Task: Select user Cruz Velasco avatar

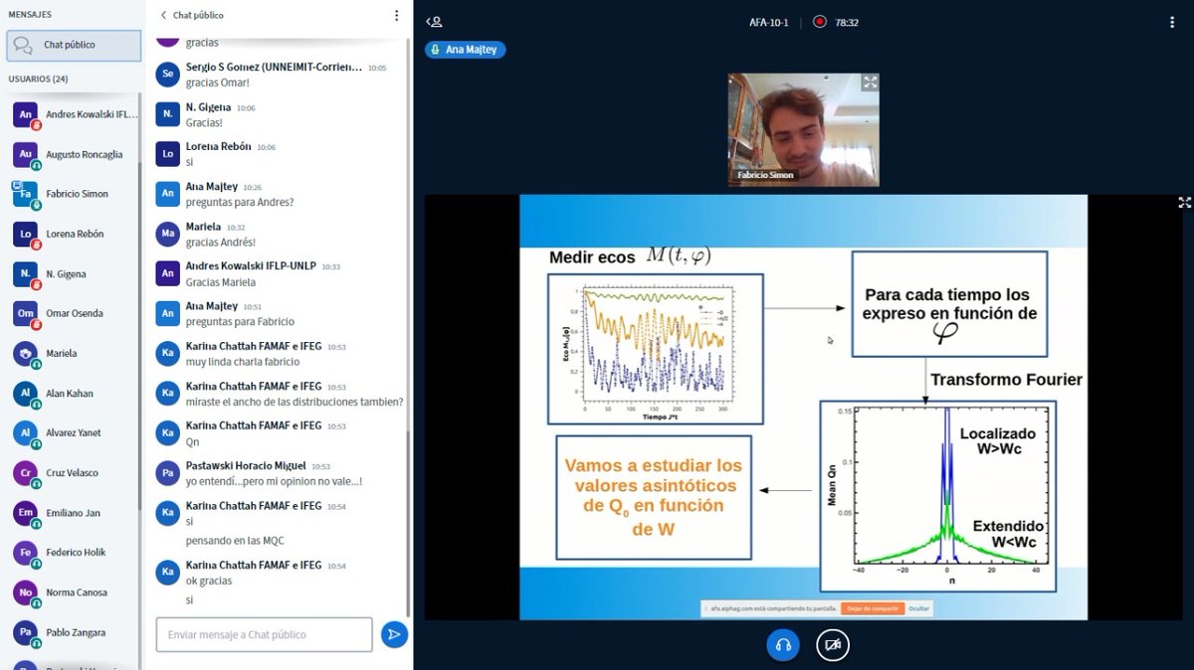Action: (x=26, y=473)
